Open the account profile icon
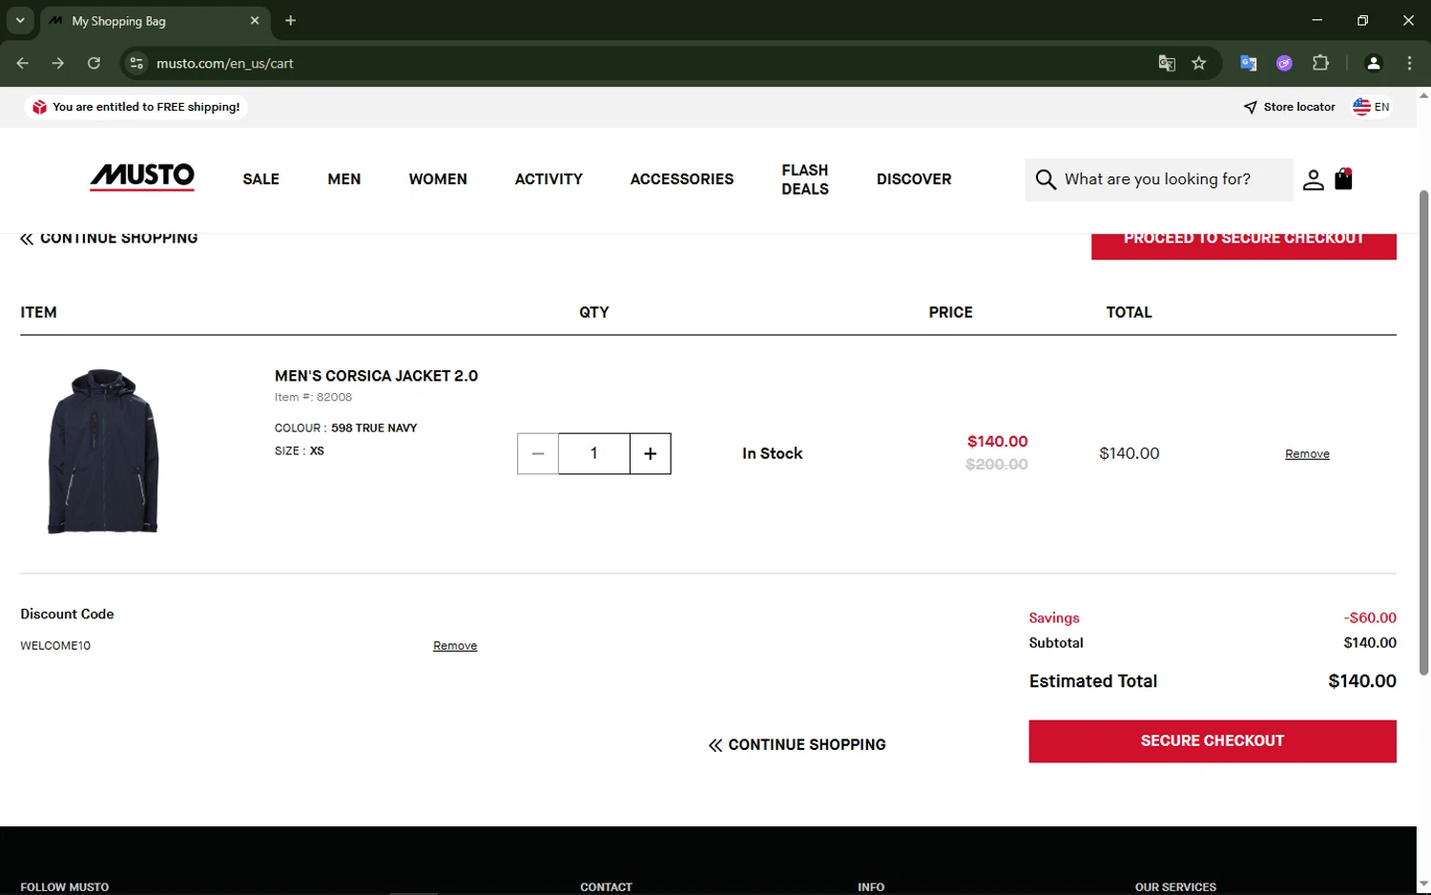The image size is (1431, 895). tap(1313, 179)
